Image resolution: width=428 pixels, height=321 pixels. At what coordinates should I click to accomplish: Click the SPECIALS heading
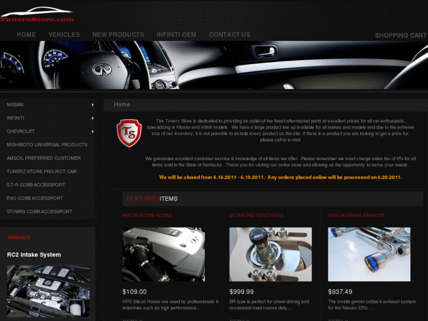click(19, 237)
